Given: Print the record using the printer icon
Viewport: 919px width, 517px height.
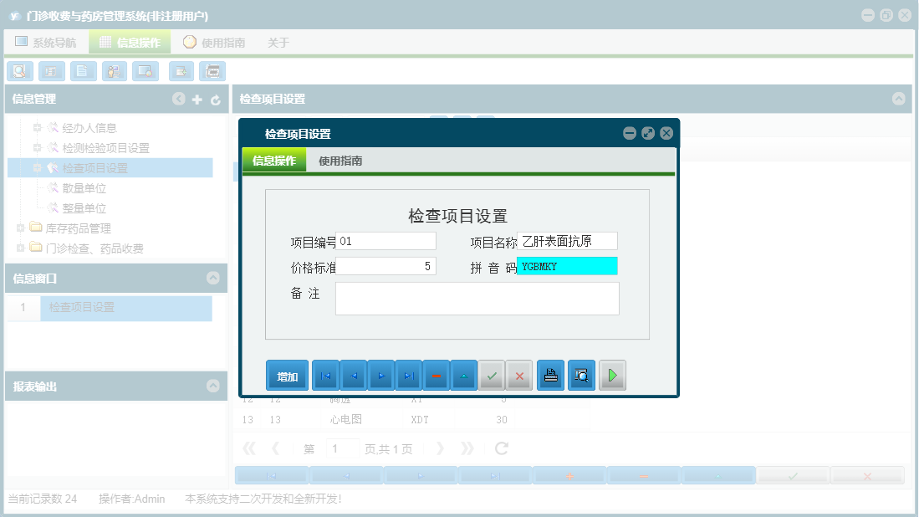Looking at the screenshot, I should click(x=550, y=375).
